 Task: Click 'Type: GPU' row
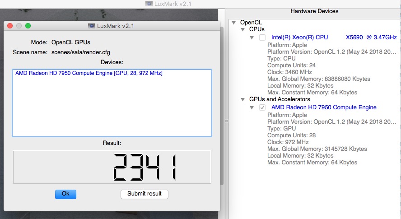tap(281, 128)
